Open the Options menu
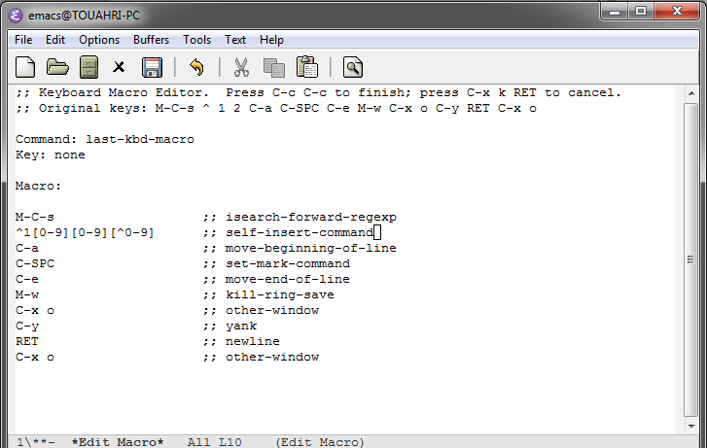Image resolution: width=707 pixels, height=448 pixels. pos(99,40)
